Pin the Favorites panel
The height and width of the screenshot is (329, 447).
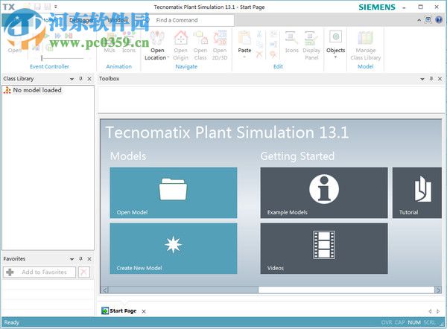pyautogui.click(x=81, y=259)
